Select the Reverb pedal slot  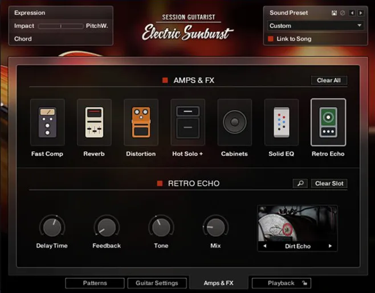(94, 122)
